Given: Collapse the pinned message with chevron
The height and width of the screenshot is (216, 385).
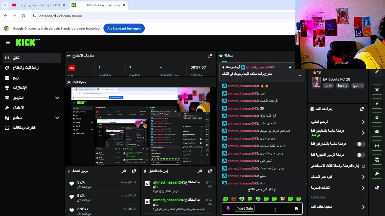Looking at the screenshot, I should coord(300,76).
